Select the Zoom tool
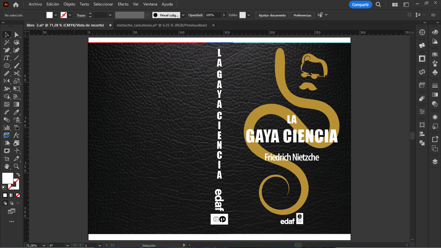This screenshot has width=441, height=248. click(x=16, y=166)
